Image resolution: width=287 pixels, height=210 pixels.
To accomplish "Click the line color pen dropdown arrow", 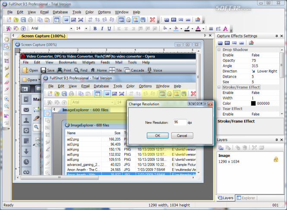I will [x=192, y=29].
